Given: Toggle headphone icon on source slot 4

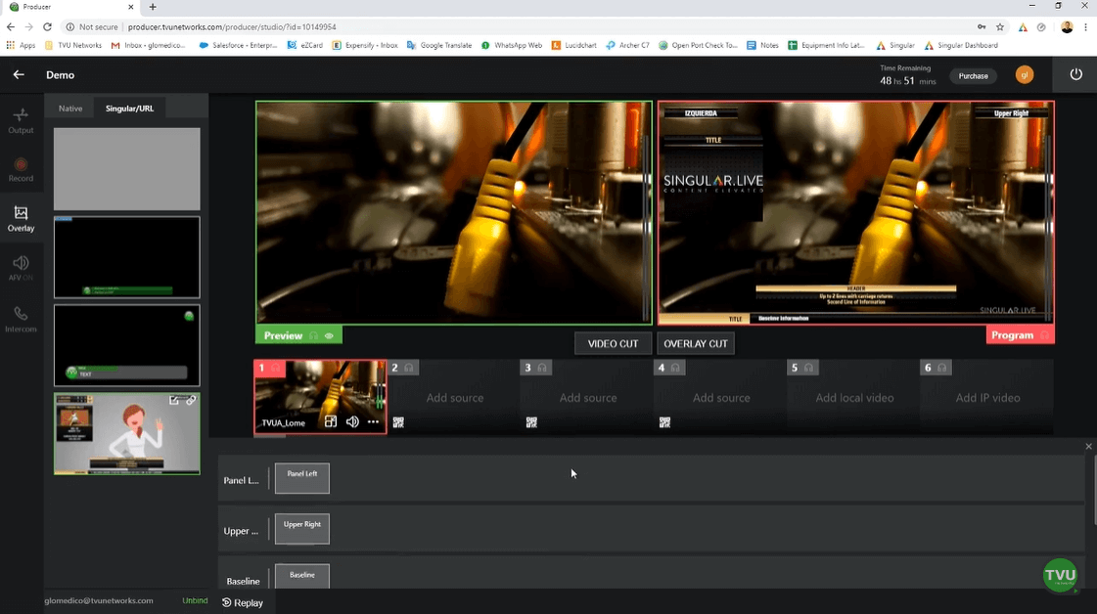Looking at the screenshot, I should coord(675,368).
